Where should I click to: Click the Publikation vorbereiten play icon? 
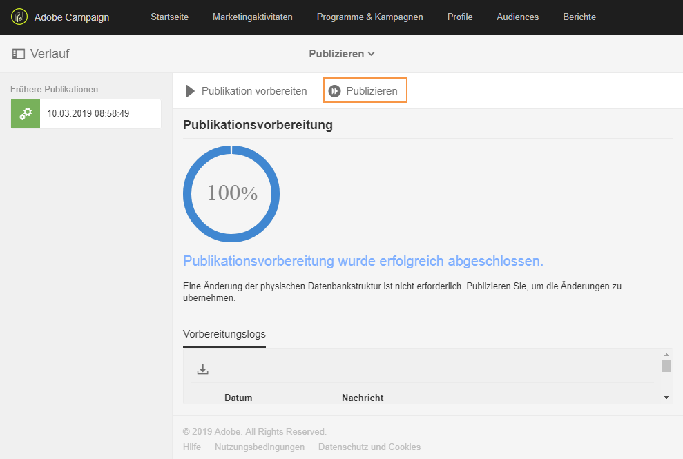pyautogui.click(x=190, y=91)
